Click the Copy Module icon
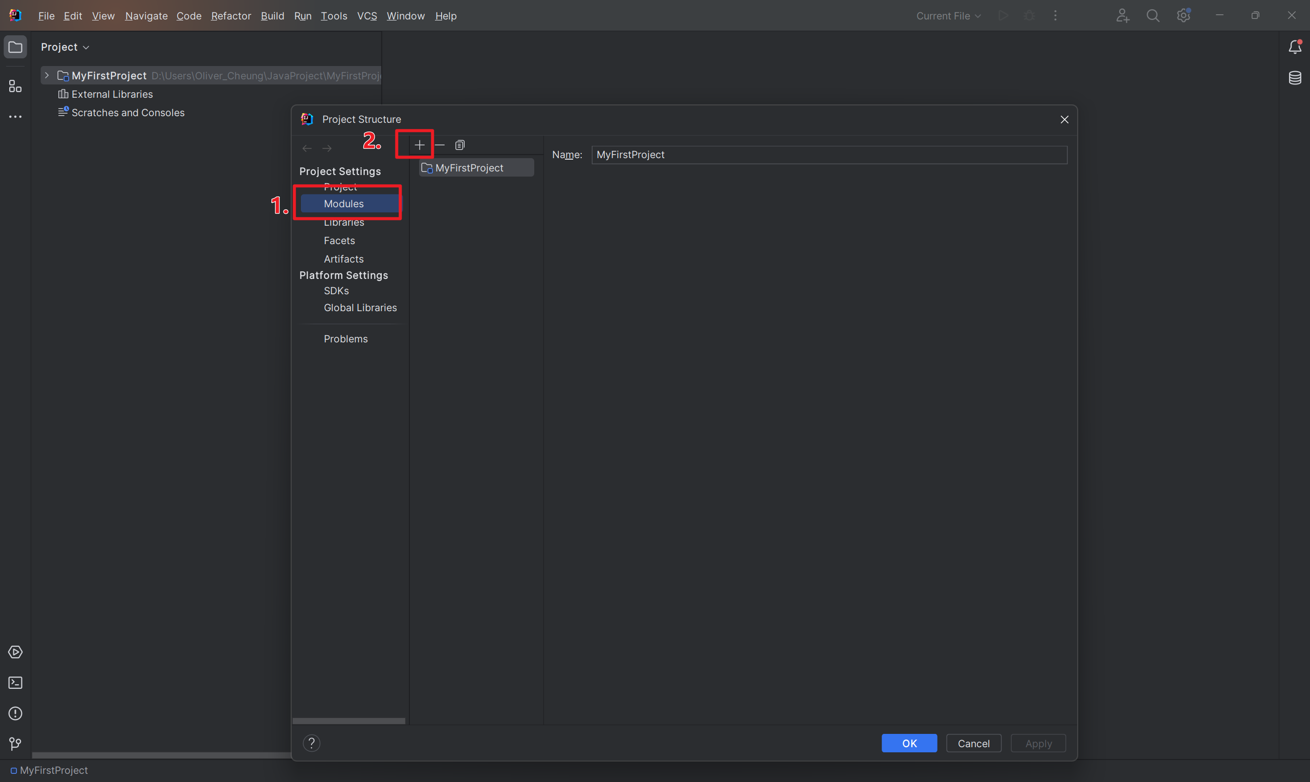 (460, 144)
